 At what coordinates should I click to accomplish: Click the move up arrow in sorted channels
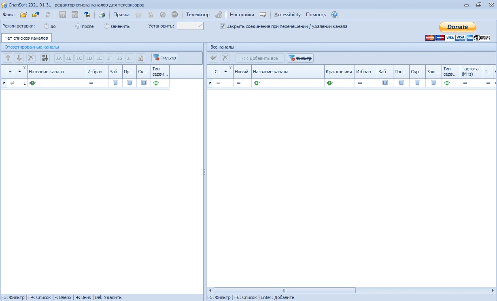[x=8, y=58]
